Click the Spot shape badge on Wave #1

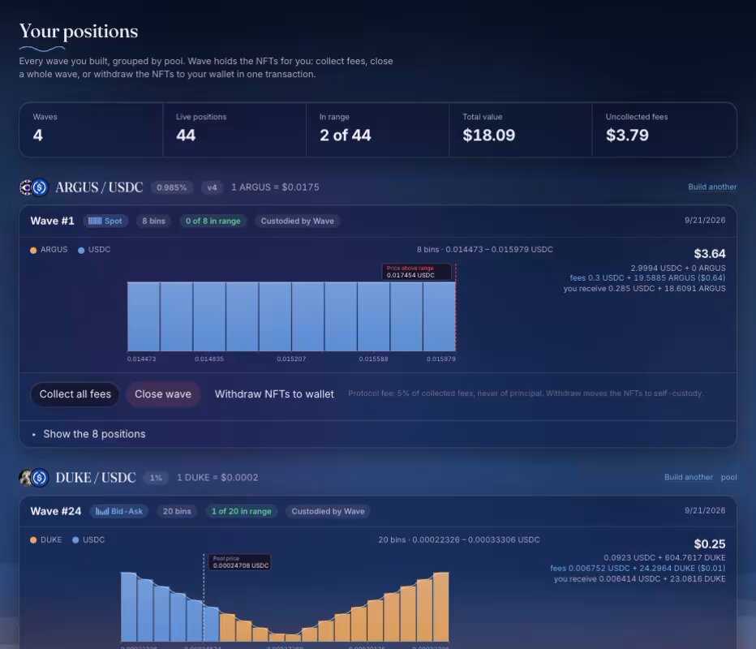(105, 221)
